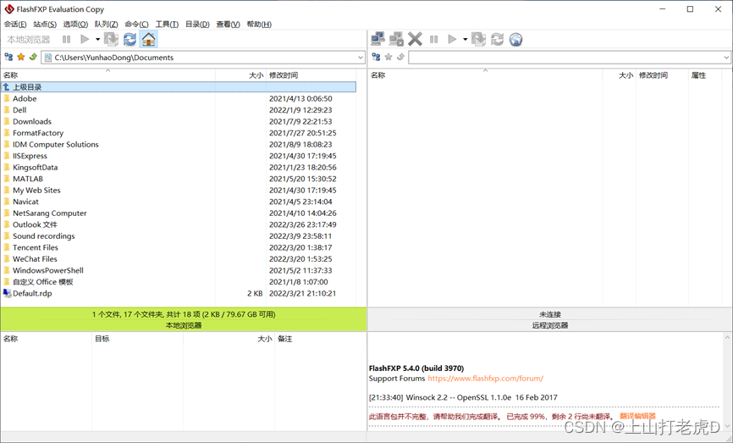Screen dimensions: 733x443
Task: Click the 翻译编辑器 link
Action: (637, 416)
